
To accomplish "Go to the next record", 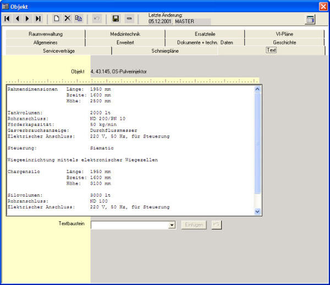I will (27, 19).
